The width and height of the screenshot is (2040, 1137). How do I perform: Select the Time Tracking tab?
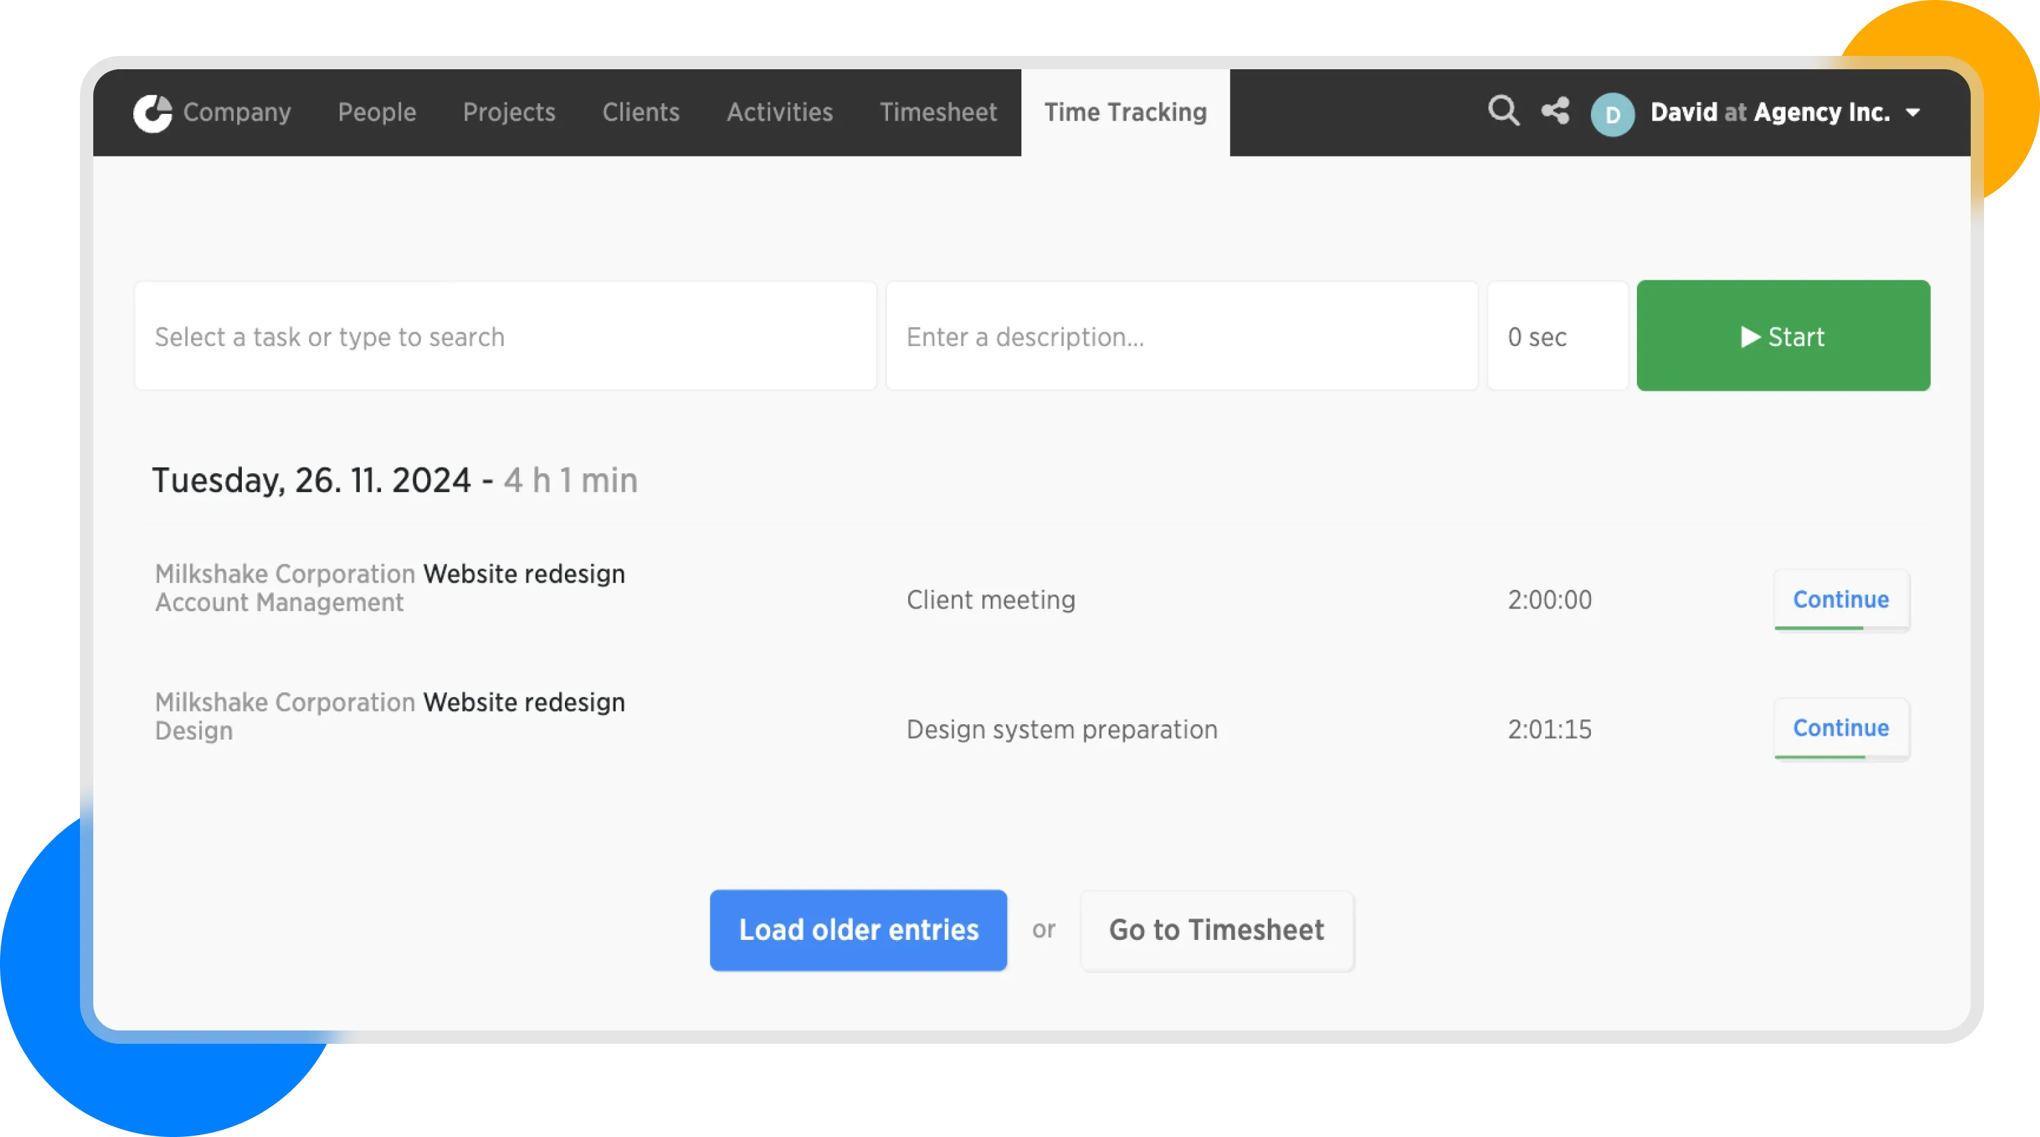coord(1125,113)
